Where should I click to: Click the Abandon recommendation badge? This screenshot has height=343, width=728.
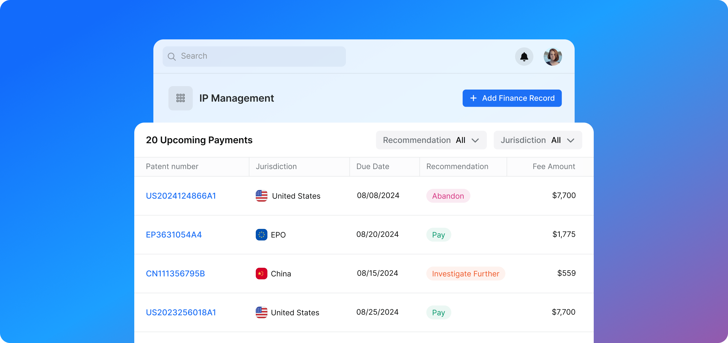pos(448,196)
